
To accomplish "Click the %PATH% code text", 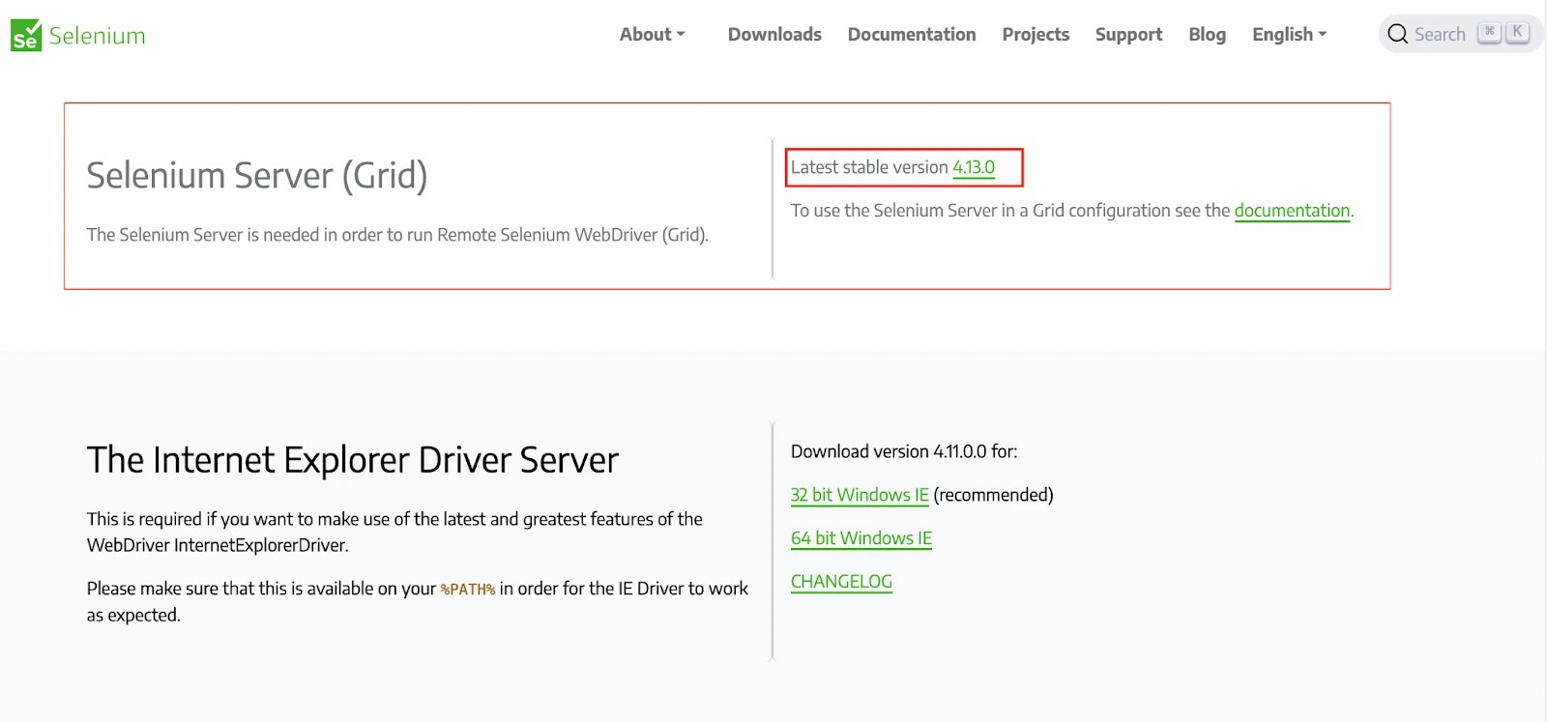I will tap(468, 590).
